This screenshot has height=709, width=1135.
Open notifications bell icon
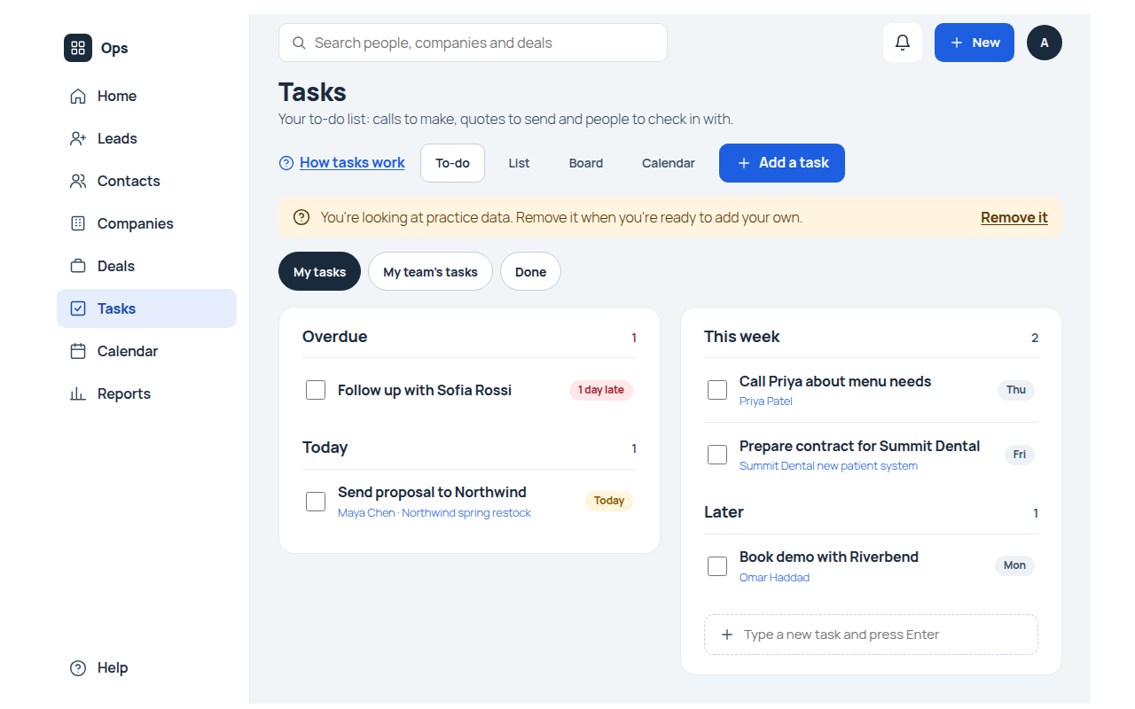click(x=903, y=43)
